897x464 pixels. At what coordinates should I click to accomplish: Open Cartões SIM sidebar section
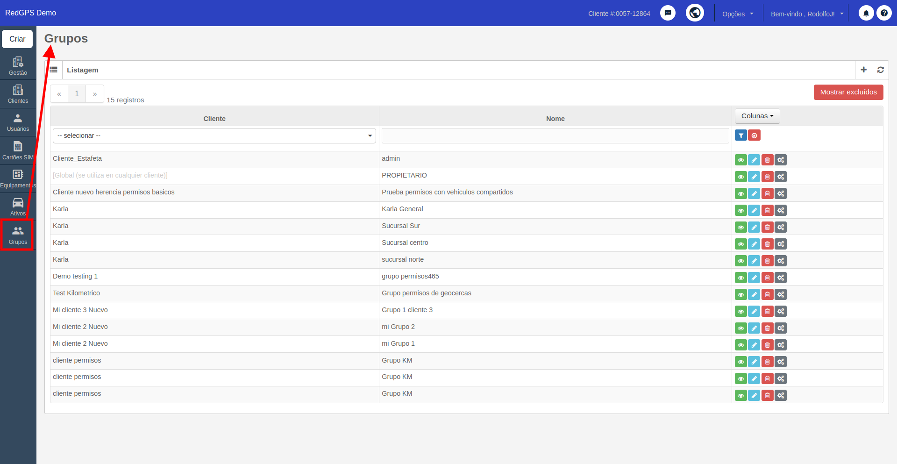18,151
